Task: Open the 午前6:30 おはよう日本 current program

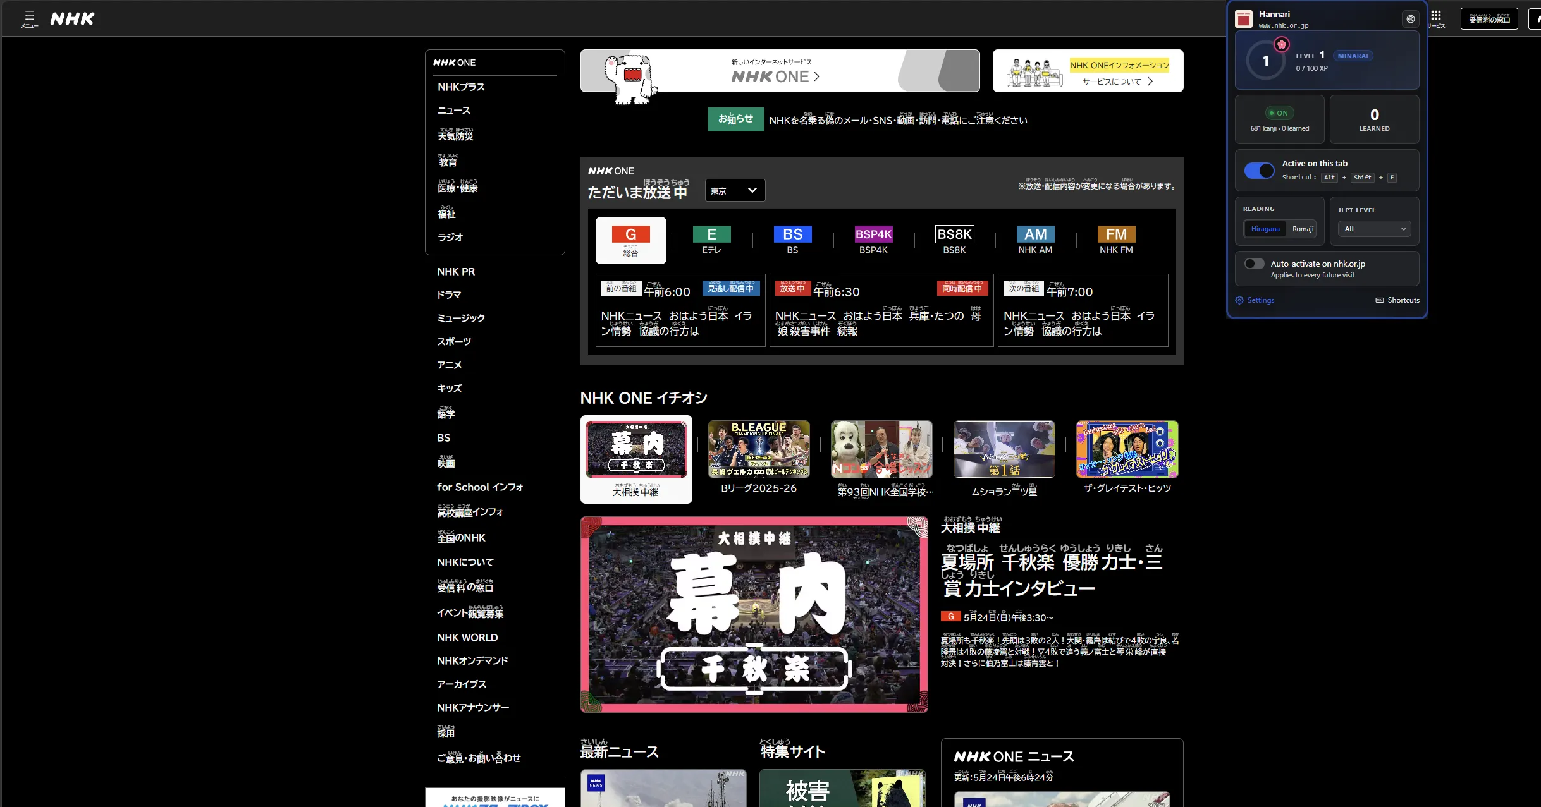Action: (881, 310)
